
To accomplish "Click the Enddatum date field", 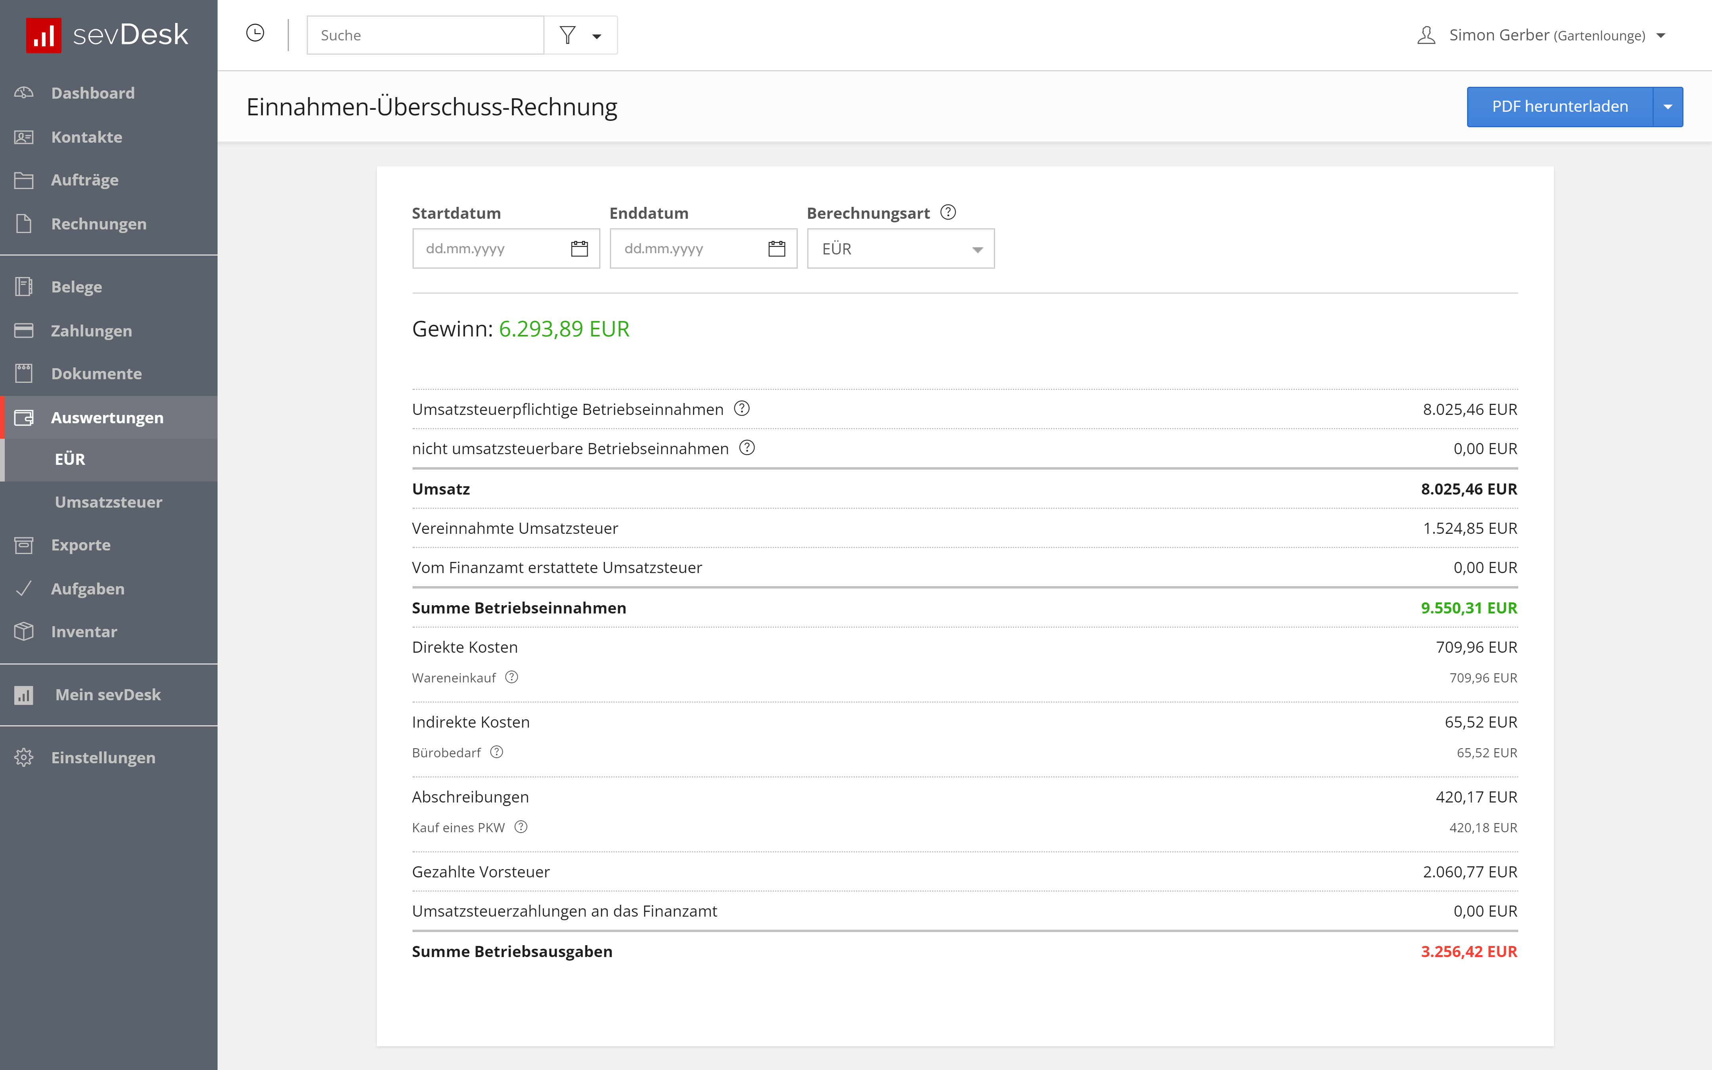I will coord(703,248).
